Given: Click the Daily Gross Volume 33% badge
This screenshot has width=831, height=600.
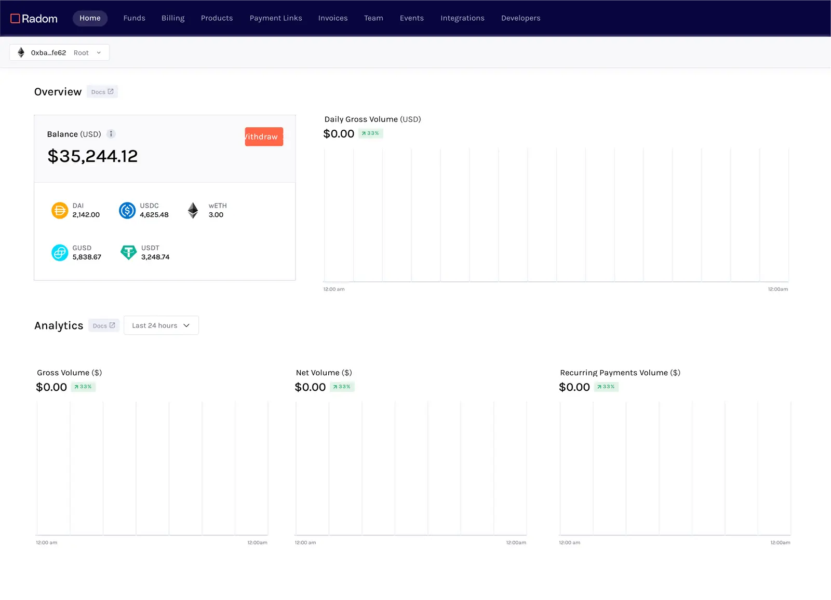Looking at the screenshot, I should 370,133.
